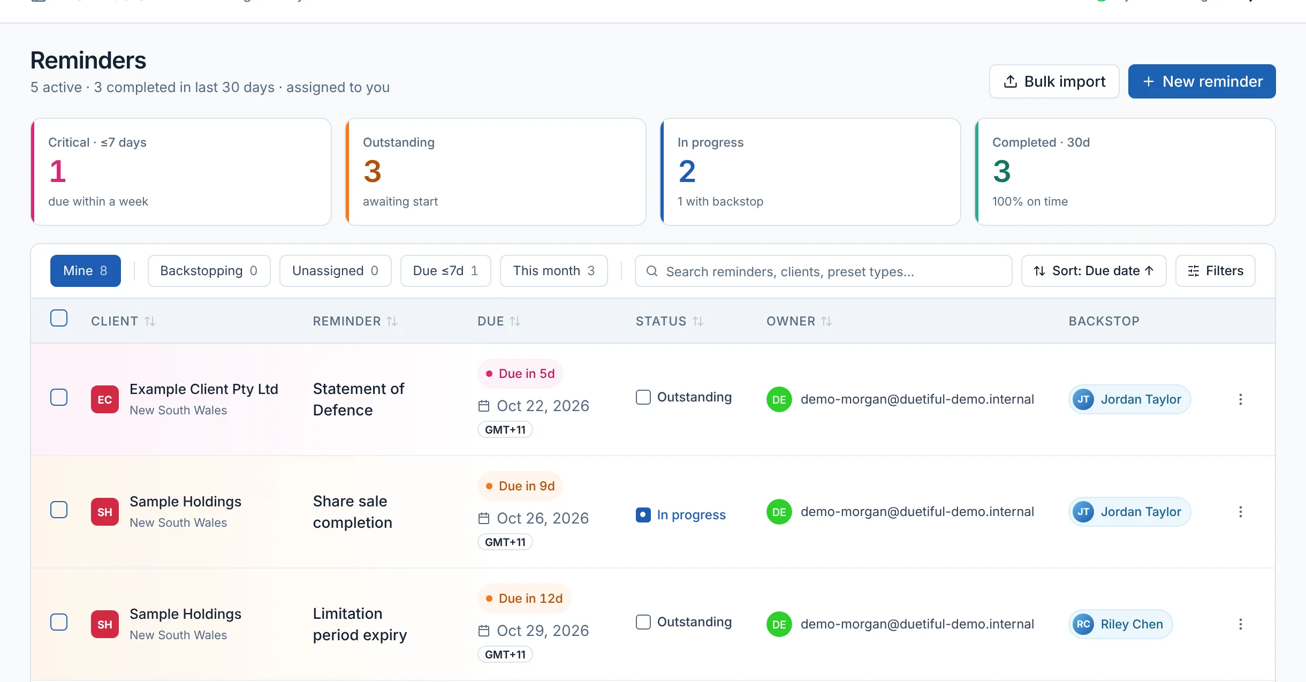
Task: Click calendar icon beside Oct 22, 2026
Action: pyautogui.click(x=484, y=406)
